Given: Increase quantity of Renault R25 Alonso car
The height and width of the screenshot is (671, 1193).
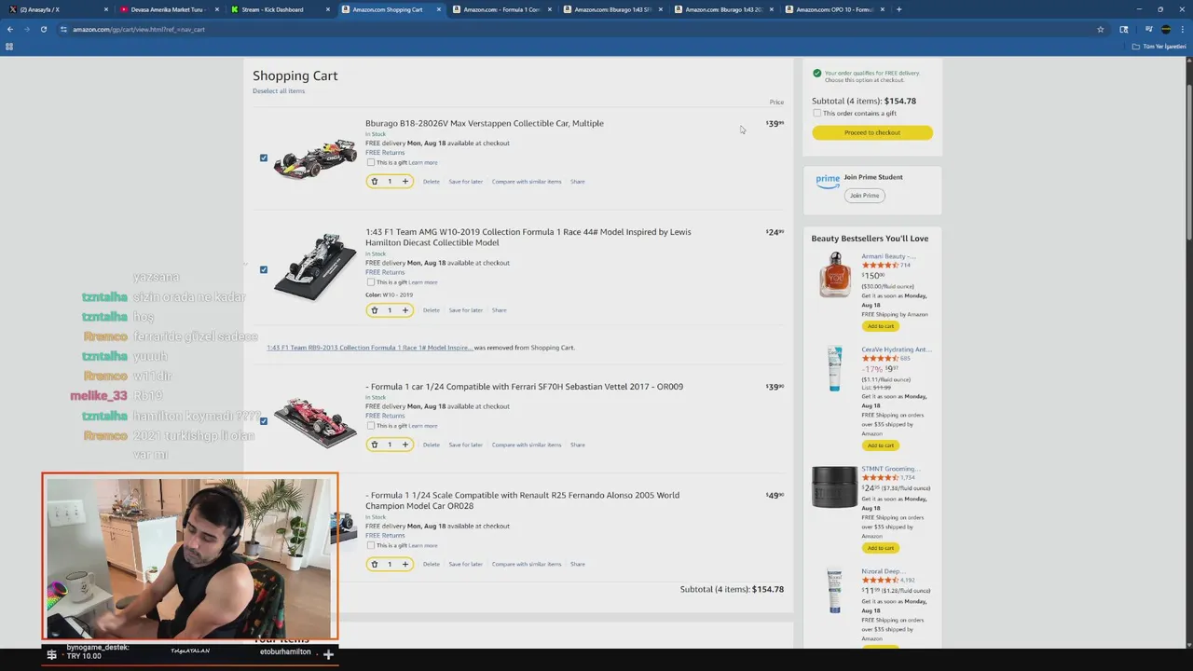Looking at the screenshot, I should point(405,564).
